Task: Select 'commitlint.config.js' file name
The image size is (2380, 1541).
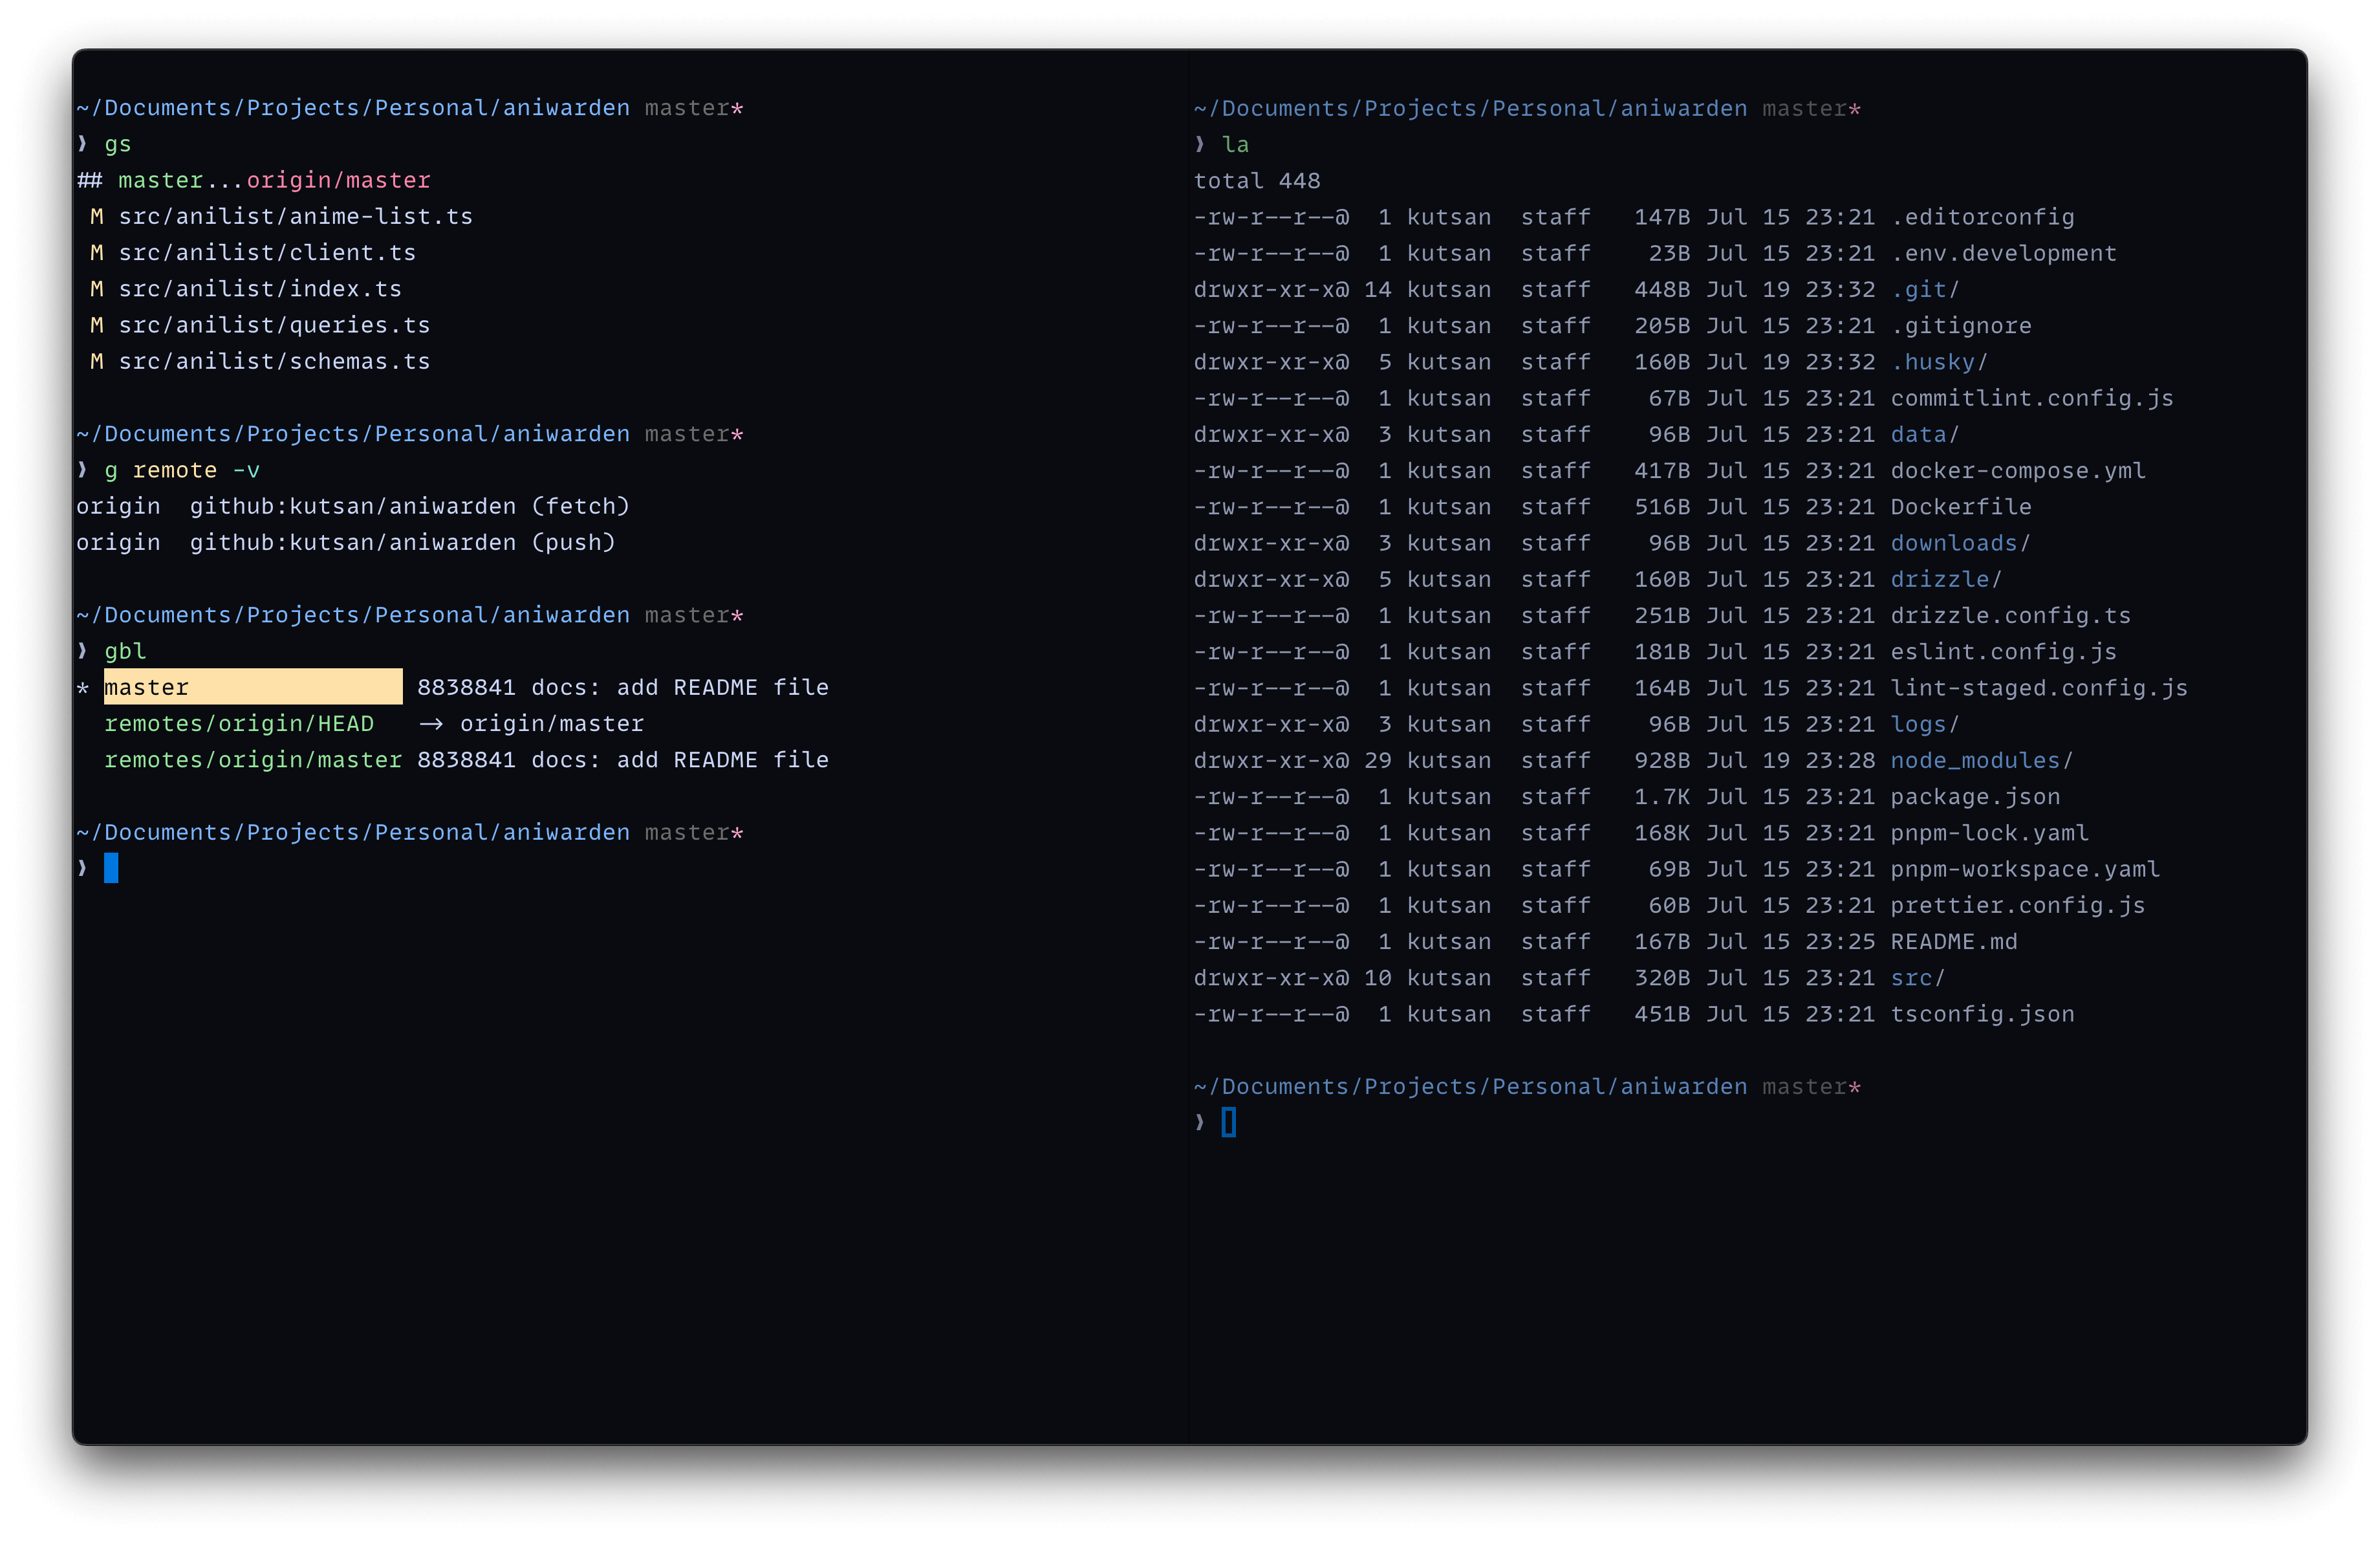Action: click(2032, 398)
